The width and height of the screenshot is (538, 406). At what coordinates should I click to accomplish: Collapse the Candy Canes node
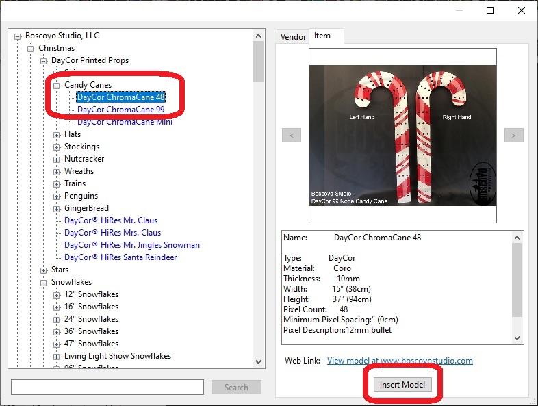click(56, 86)
